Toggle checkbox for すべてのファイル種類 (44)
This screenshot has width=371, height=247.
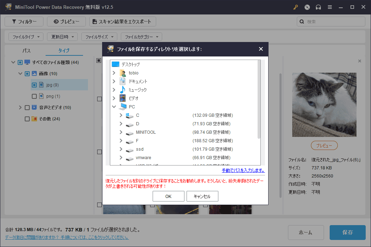click(x=20, y=62)
